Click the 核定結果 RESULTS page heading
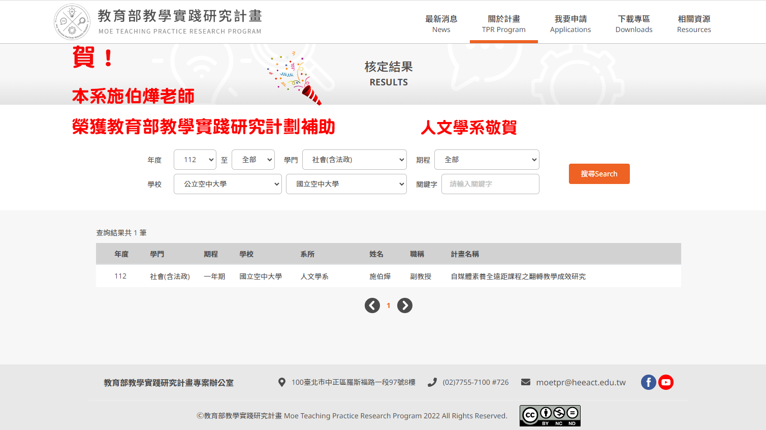Viewport: 766px width, 430px height. [389, 74]
